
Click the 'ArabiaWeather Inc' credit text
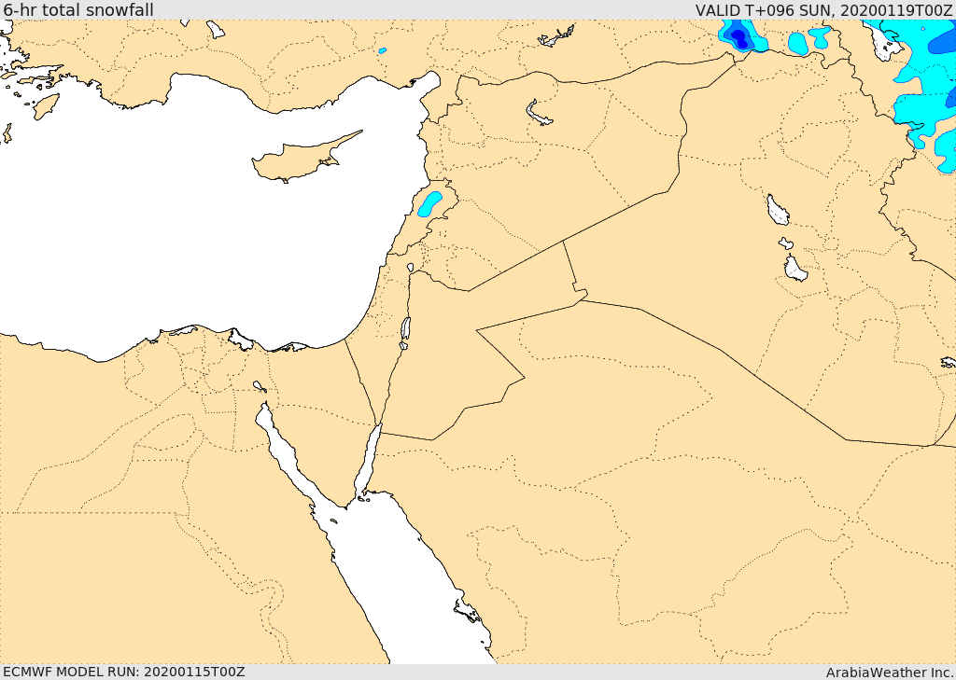[890, 673]
